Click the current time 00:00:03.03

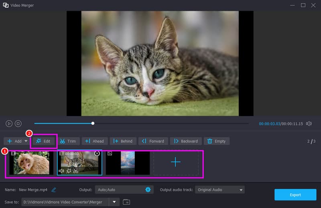(x=269, y=124)
